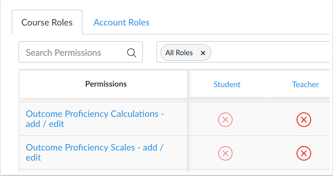The image size is (333, 176).
Task: Select the All Roles tag label
Action: coord(179,53)
